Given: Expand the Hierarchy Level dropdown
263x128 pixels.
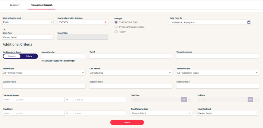Looking at the screenshot, I should (28, 22).
